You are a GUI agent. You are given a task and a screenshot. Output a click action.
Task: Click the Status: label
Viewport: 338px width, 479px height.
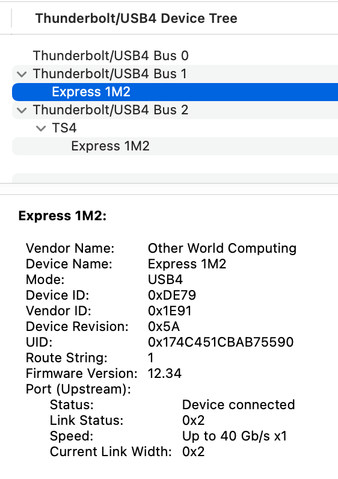click(72, 405)
